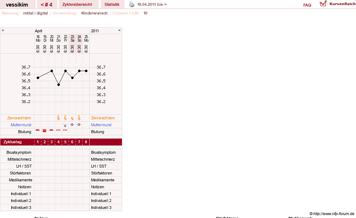Select temperature point for 25. Mo
The image size is (356, 218).
[x=86, y=71]
